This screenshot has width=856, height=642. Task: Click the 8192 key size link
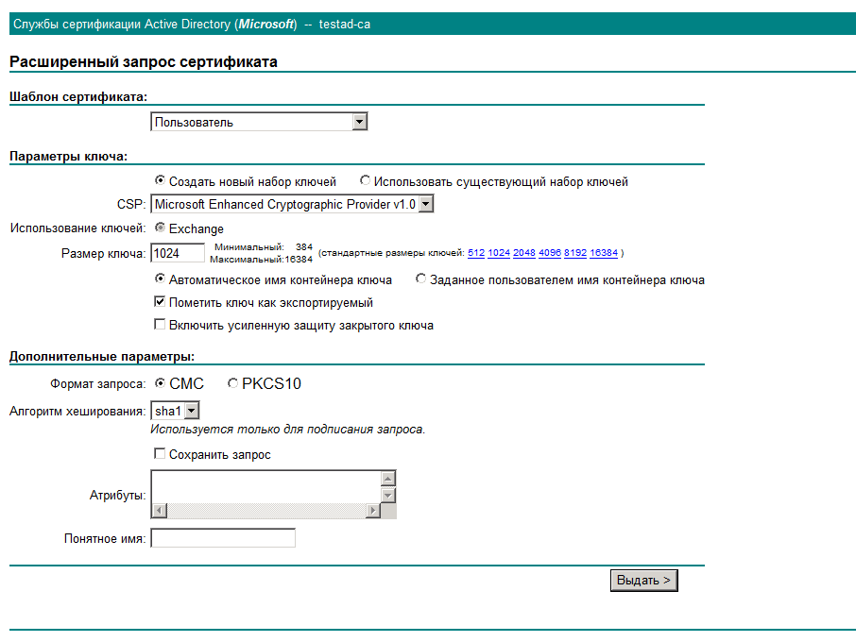[x=575, y=252]
